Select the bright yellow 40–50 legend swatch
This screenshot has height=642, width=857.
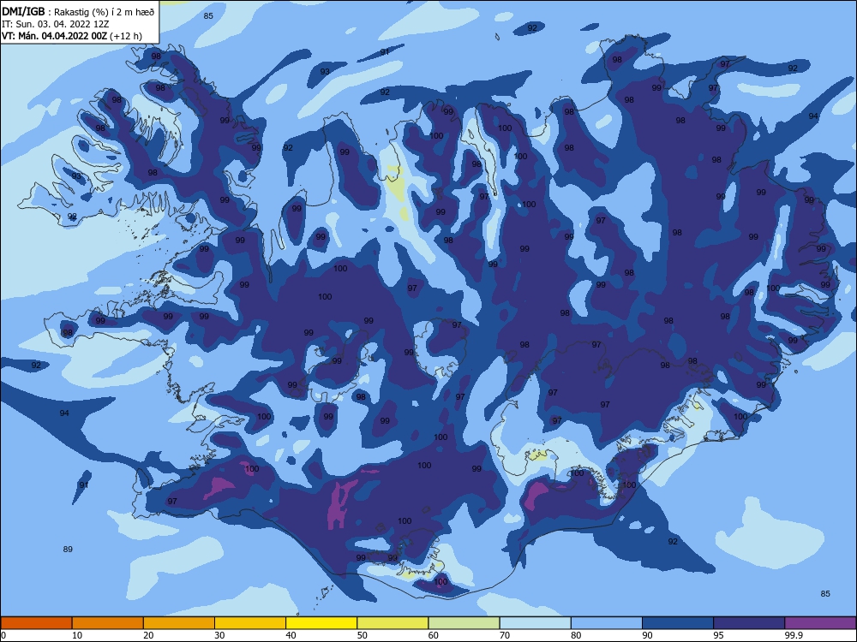[321, 623]
